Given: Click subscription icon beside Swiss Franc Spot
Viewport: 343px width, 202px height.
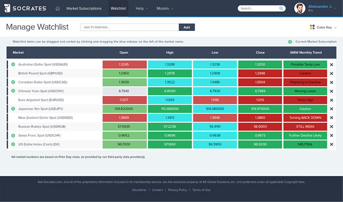Looking at the screenshot, I should tap(13, 136).
